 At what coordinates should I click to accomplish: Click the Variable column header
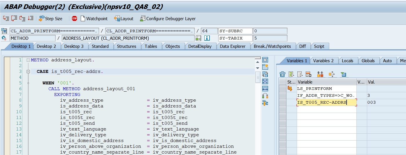tap(327, 82)
